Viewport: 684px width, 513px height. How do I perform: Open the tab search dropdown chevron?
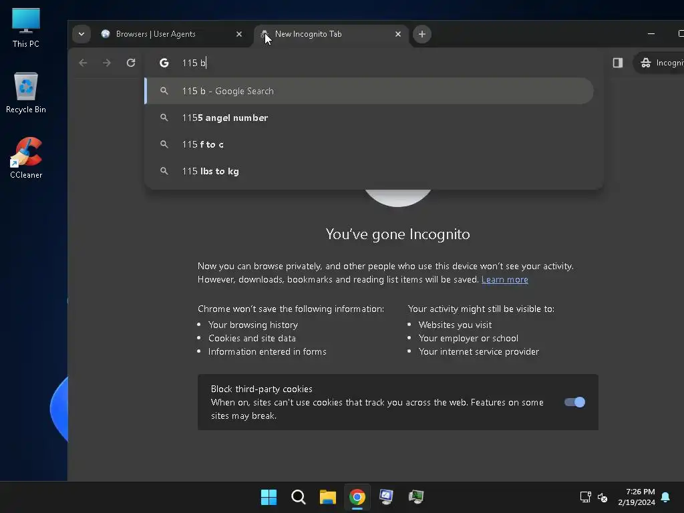point(81,34)
